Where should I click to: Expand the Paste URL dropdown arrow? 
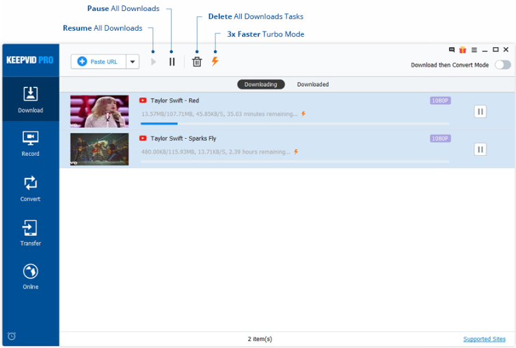133,62
